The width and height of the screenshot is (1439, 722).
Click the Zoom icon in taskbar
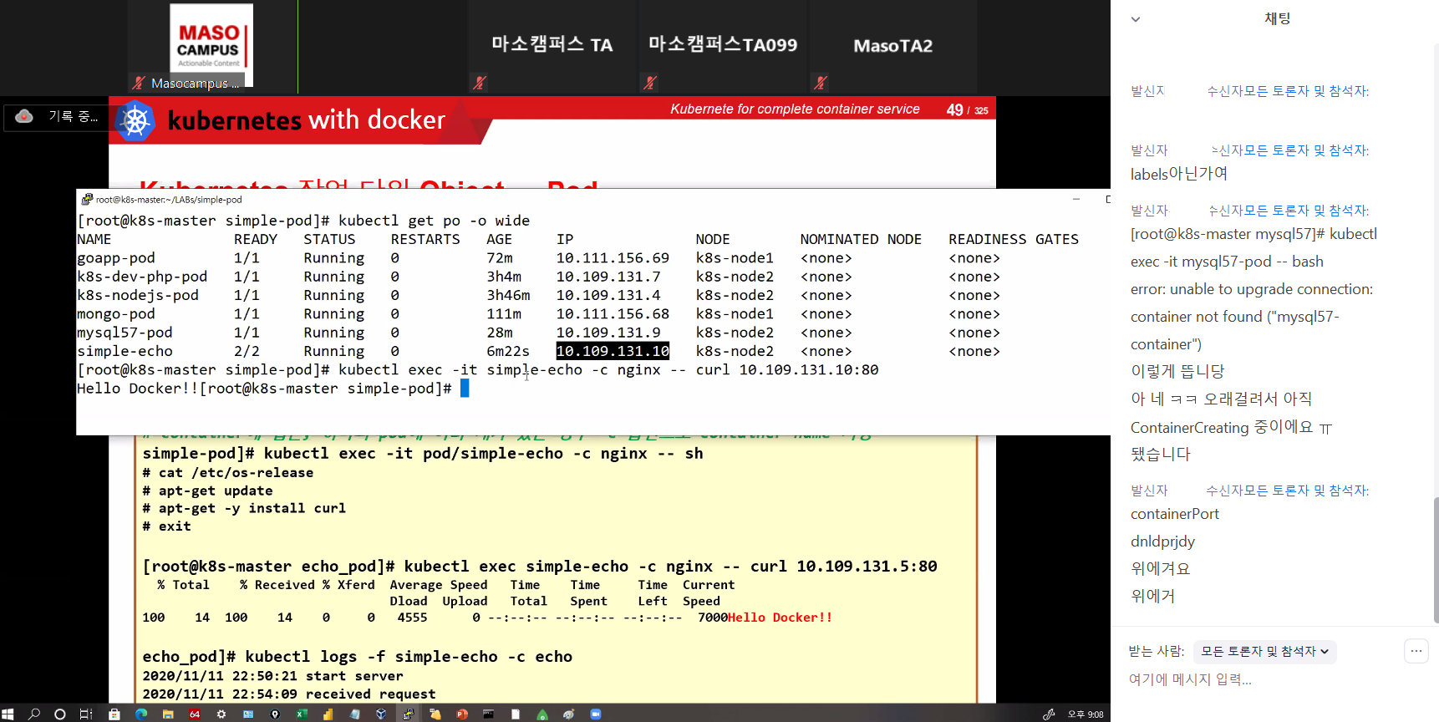tap(595, 714)
